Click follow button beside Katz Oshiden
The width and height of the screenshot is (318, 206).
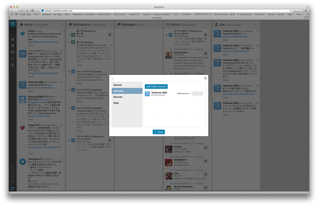206,54
